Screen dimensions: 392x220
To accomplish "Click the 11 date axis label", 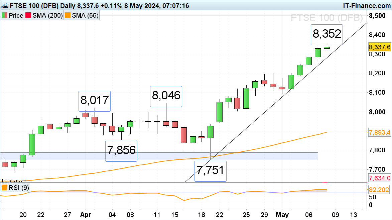I will pos(157,215).
